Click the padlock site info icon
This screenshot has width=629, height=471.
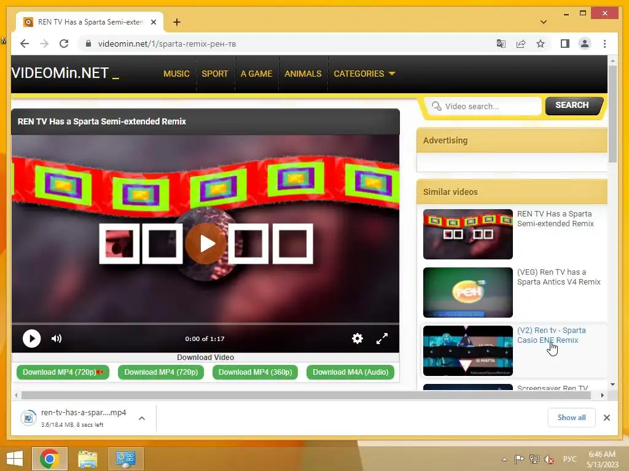coord(88,44)
